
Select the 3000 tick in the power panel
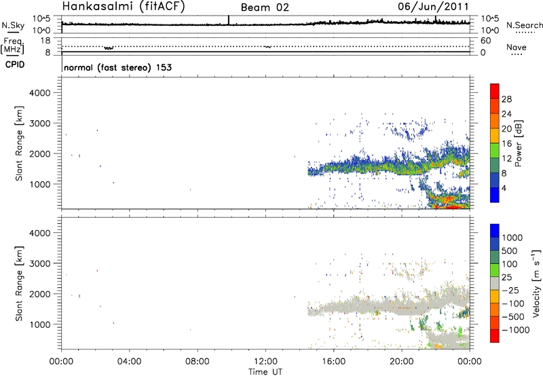(x=39, y=124)
